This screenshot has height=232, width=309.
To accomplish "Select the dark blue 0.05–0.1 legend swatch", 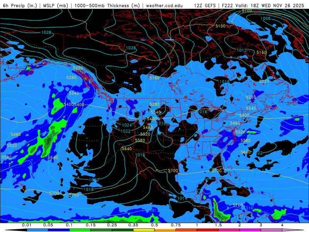I will [x=59, y=230].
